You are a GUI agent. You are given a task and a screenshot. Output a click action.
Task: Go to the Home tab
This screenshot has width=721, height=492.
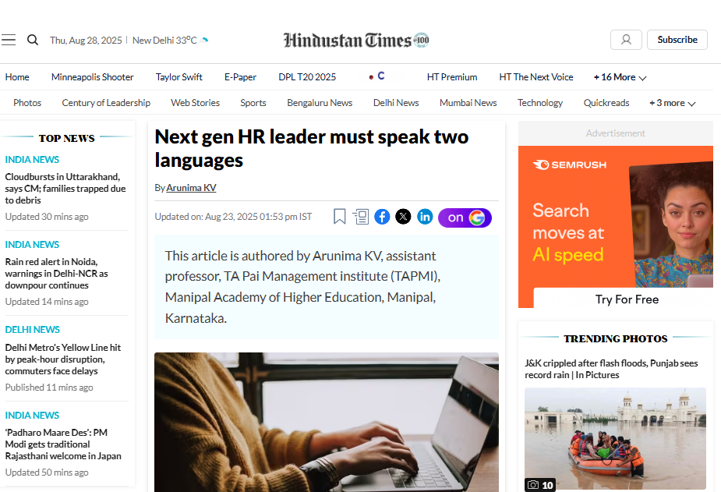(17, 77)
